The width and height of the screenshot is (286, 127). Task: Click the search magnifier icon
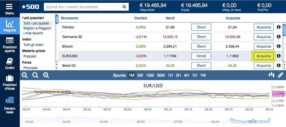124,7
